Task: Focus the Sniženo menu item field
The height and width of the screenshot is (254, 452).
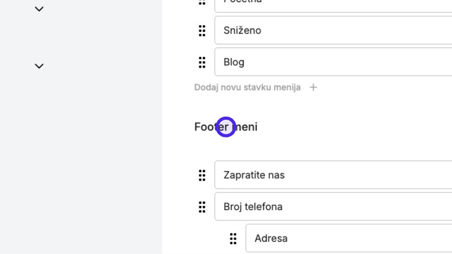Action: 333,30
